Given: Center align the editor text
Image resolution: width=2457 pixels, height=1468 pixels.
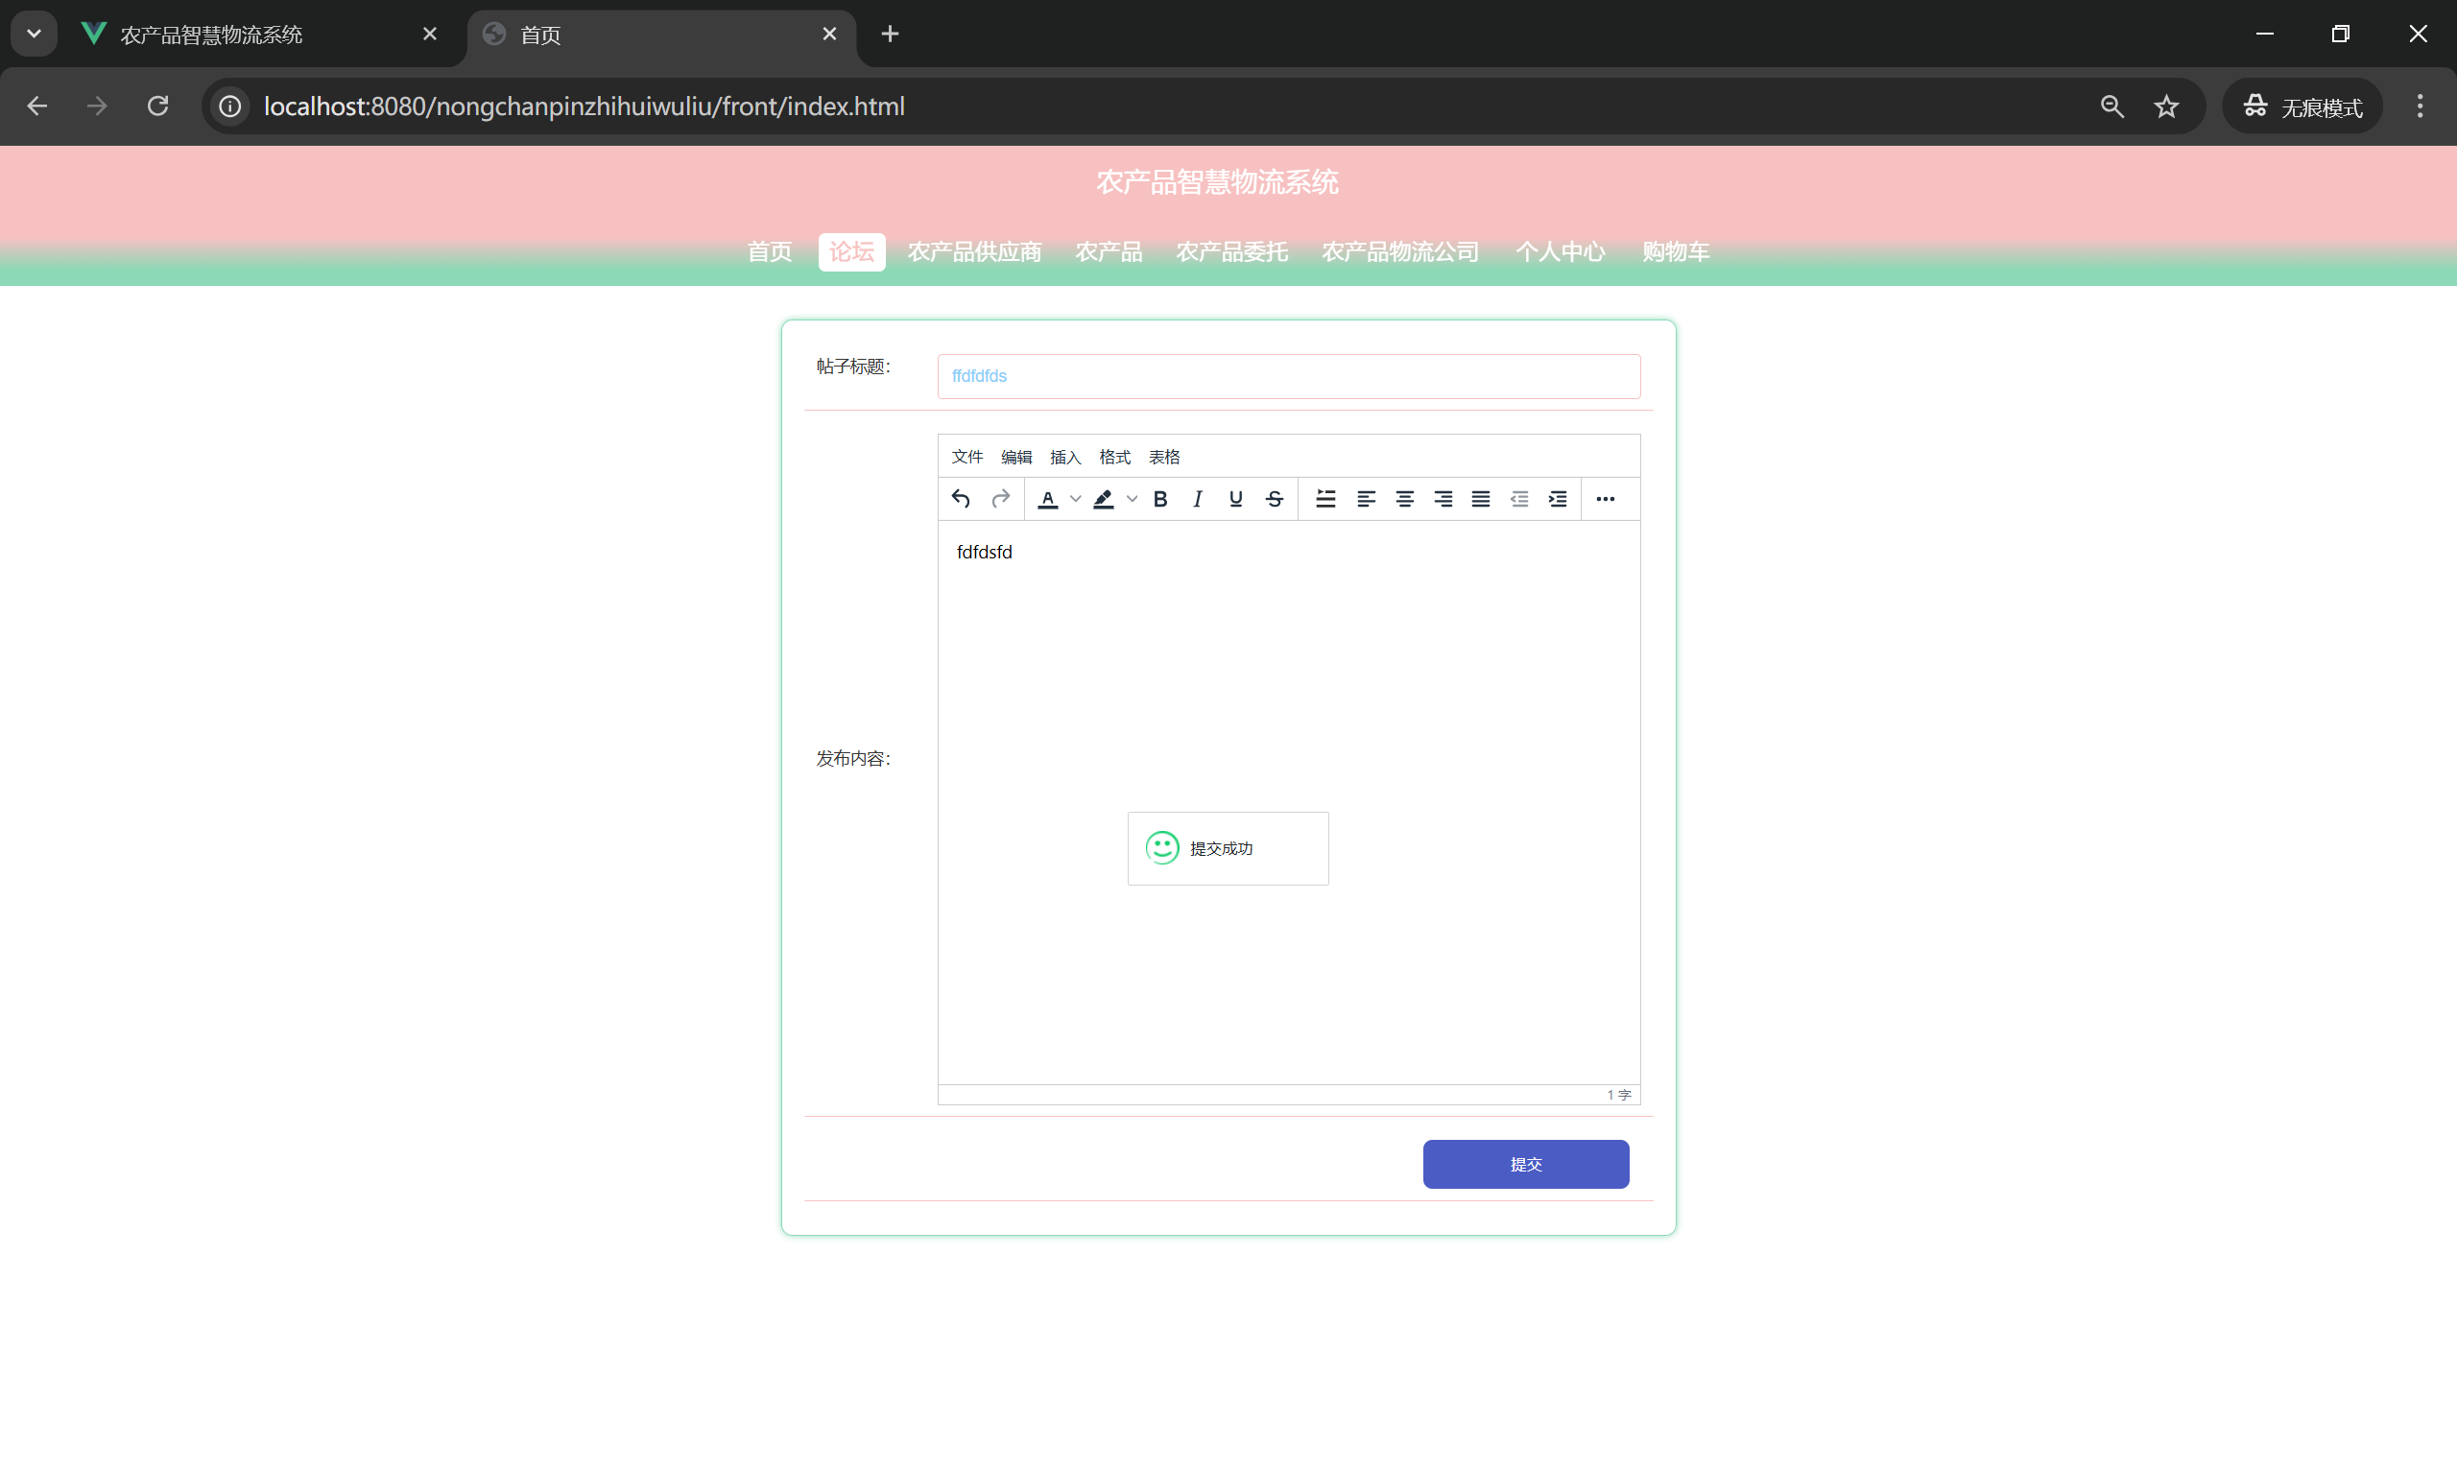Looking at the screenshot, I should click(x=1404, y=499).
